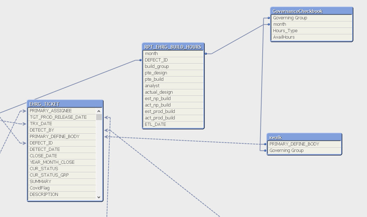The height and width of the screenshot is (217, 367).
Task: Select DEFECT_ID field in RPT_EHRG_BUILD_HOURS
Action: [x=173, y=60]
